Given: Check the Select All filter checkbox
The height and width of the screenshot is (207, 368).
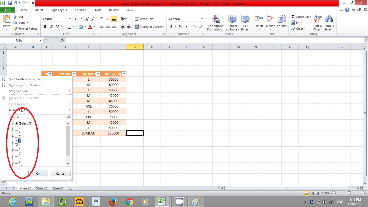Looking at the screenshot, I should click(x=16, y=123).
